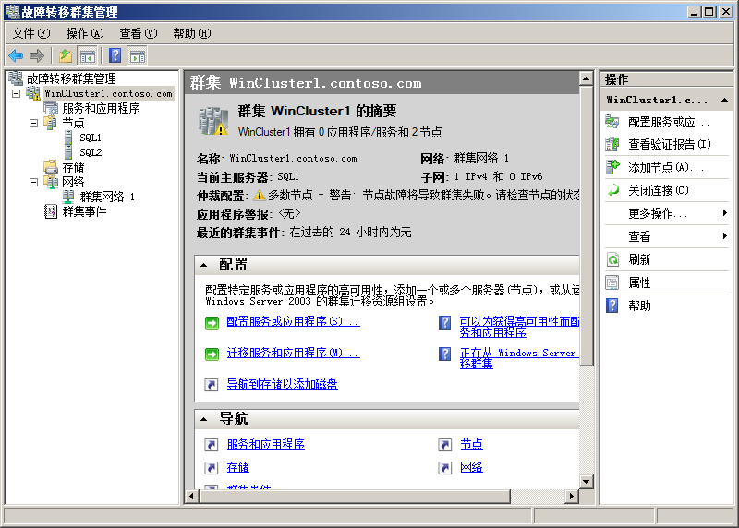Select the SQL1 node in tree
This screenshot has height=528, width=739.
click(x=91, y=138)
